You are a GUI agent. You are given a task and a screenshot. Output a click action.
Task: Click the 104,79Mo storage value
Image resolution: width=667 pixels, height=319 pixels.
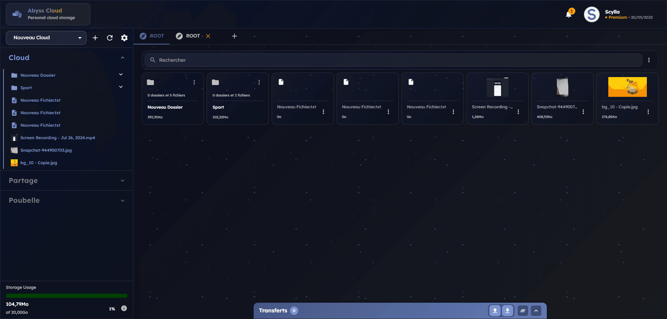pyautogui.click(x=17, y=304)
